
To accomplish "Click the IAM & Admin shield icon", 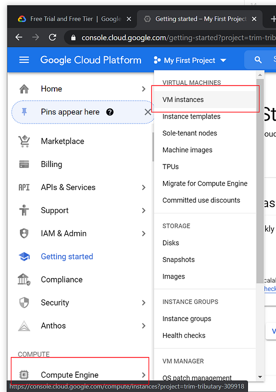I will click(x=24, y=233).
